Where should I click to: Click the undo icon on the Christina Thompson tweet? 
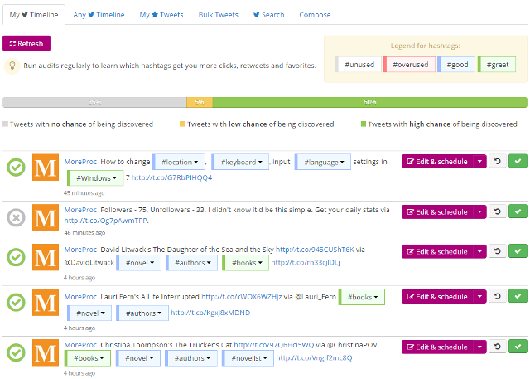(497, 347)
